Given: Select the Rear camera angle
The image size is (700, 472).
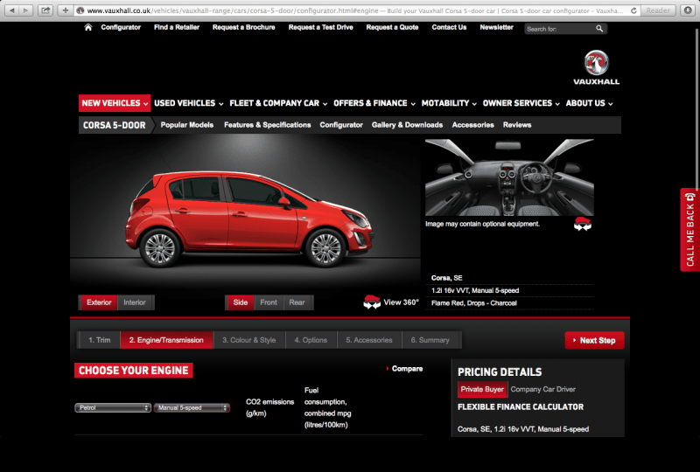Looking at the screenshot, I should pos(297,302).
